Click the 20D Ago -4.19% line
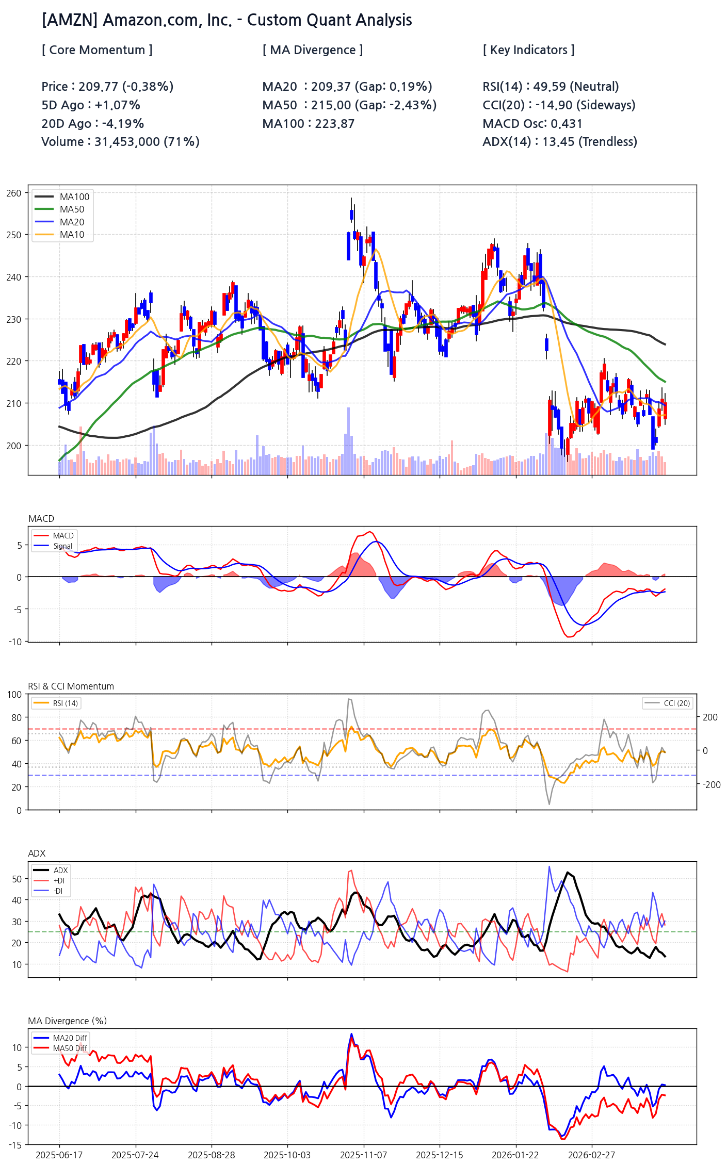This screenshot has height=1165, width=727. coord(93,124)
